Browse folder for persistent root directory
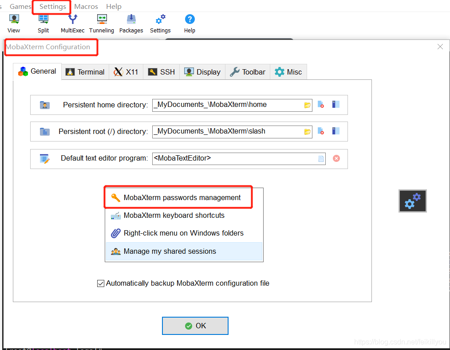The width and height of the screenshot is (450, 350). click(308, 132)
